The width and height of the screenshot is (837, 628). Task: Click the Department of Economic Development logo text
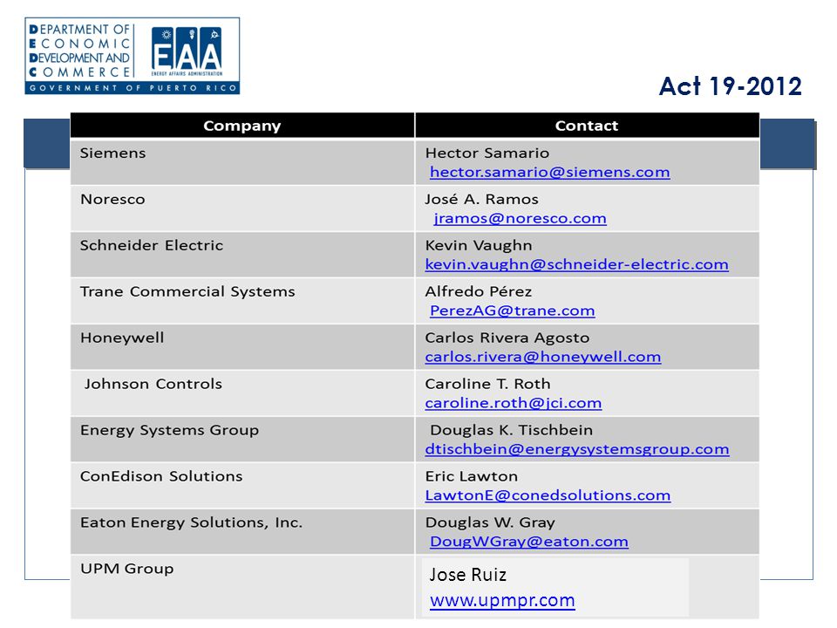[79, 51]
